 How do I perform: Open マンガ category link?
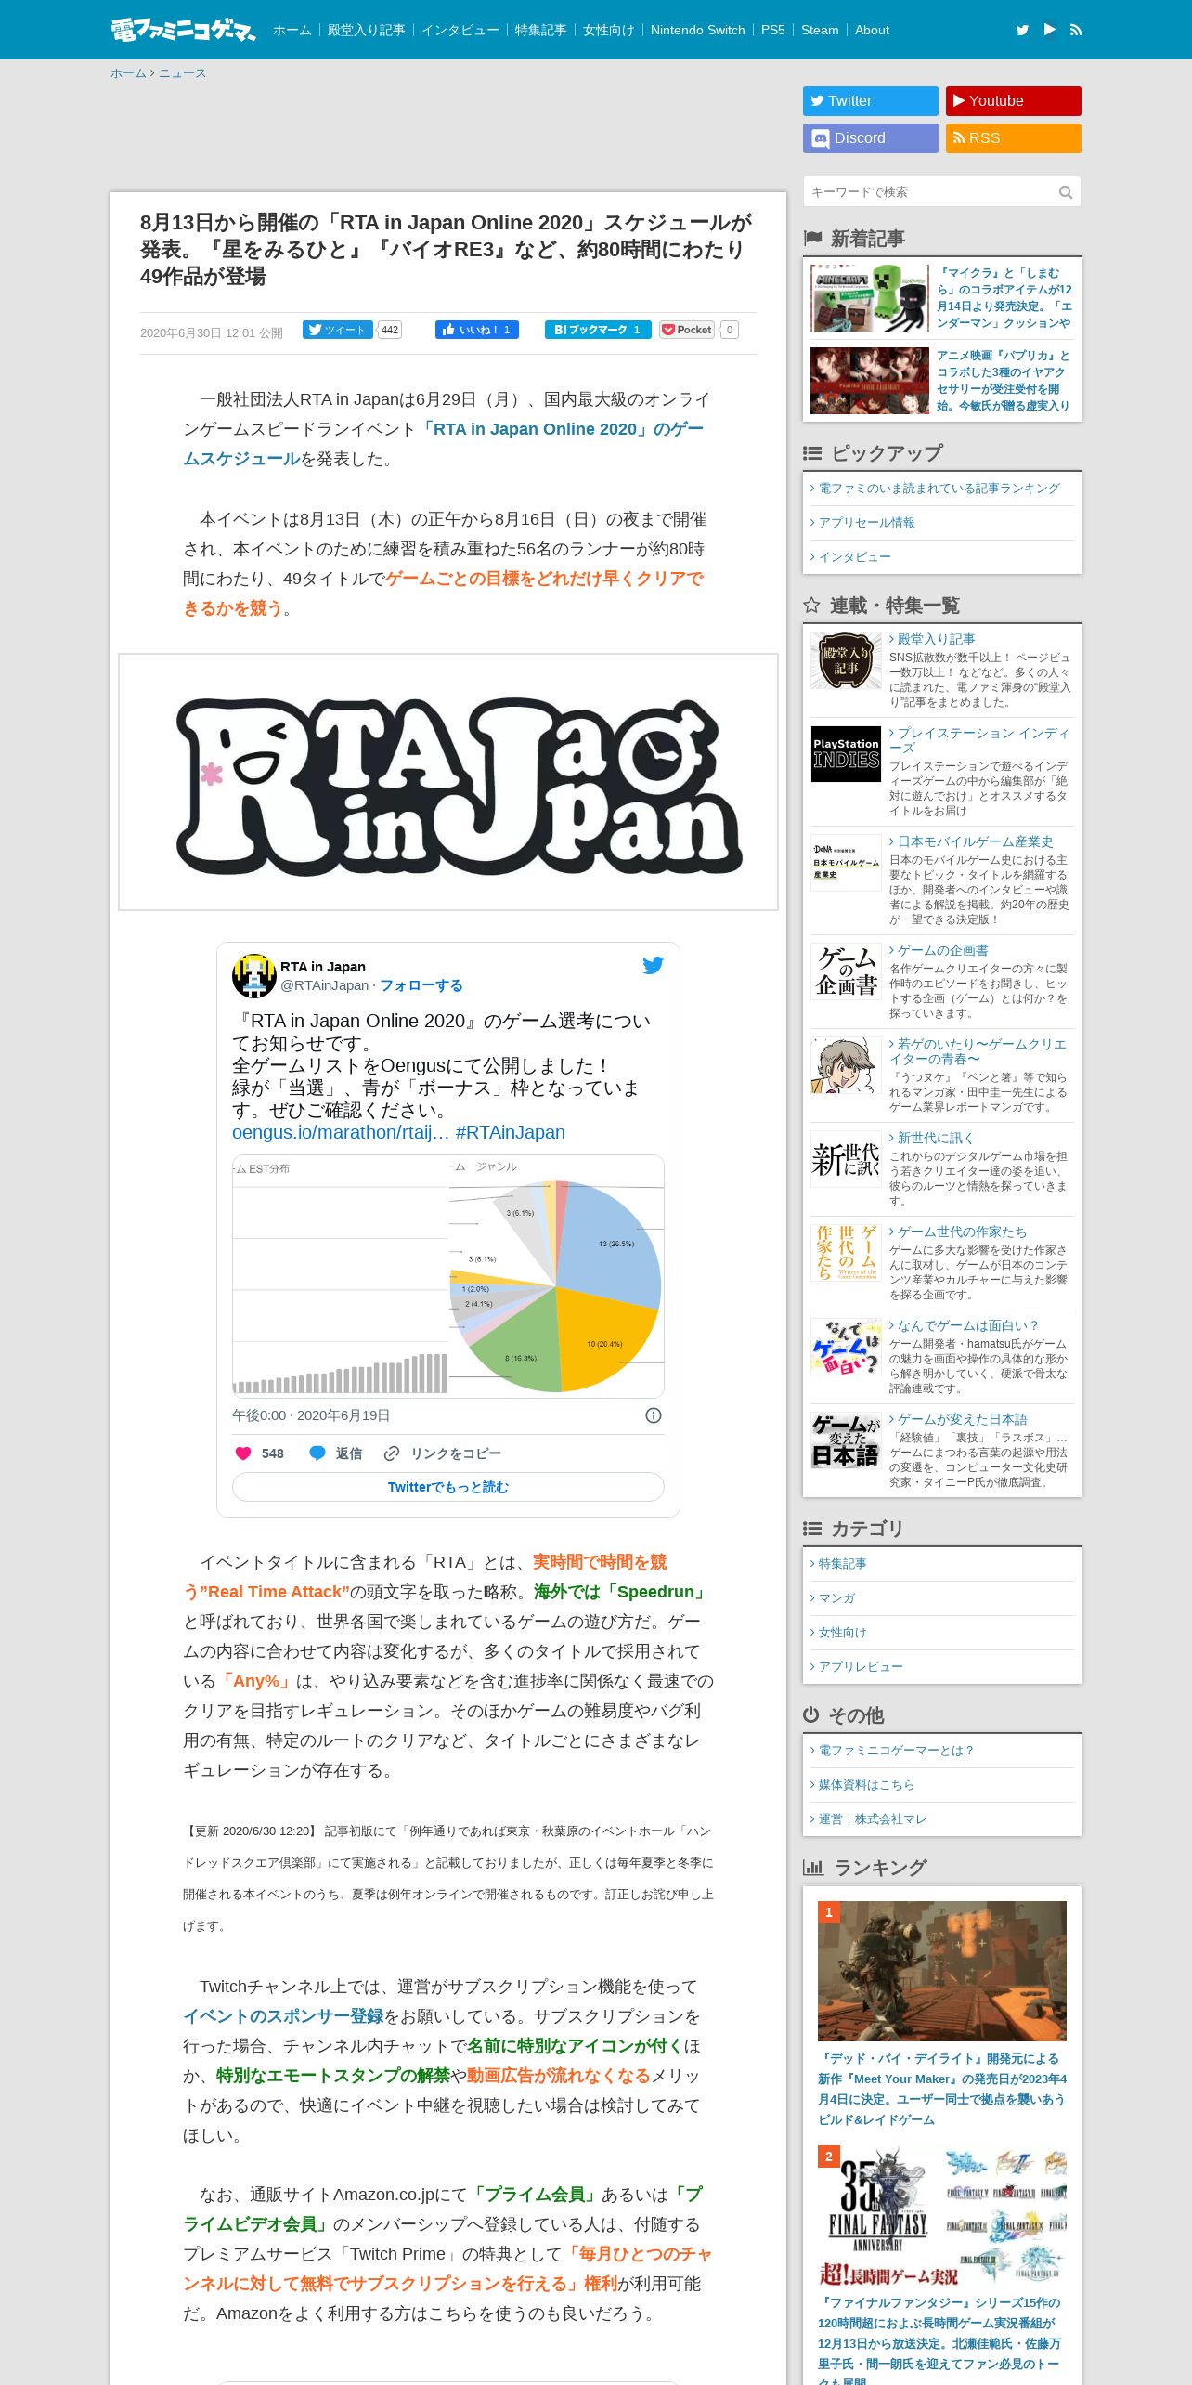836,1598
